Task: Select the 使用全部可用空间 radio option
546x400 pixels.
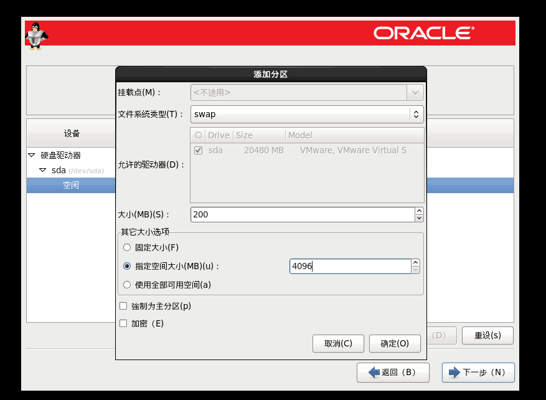Action: tap(127, 285)
